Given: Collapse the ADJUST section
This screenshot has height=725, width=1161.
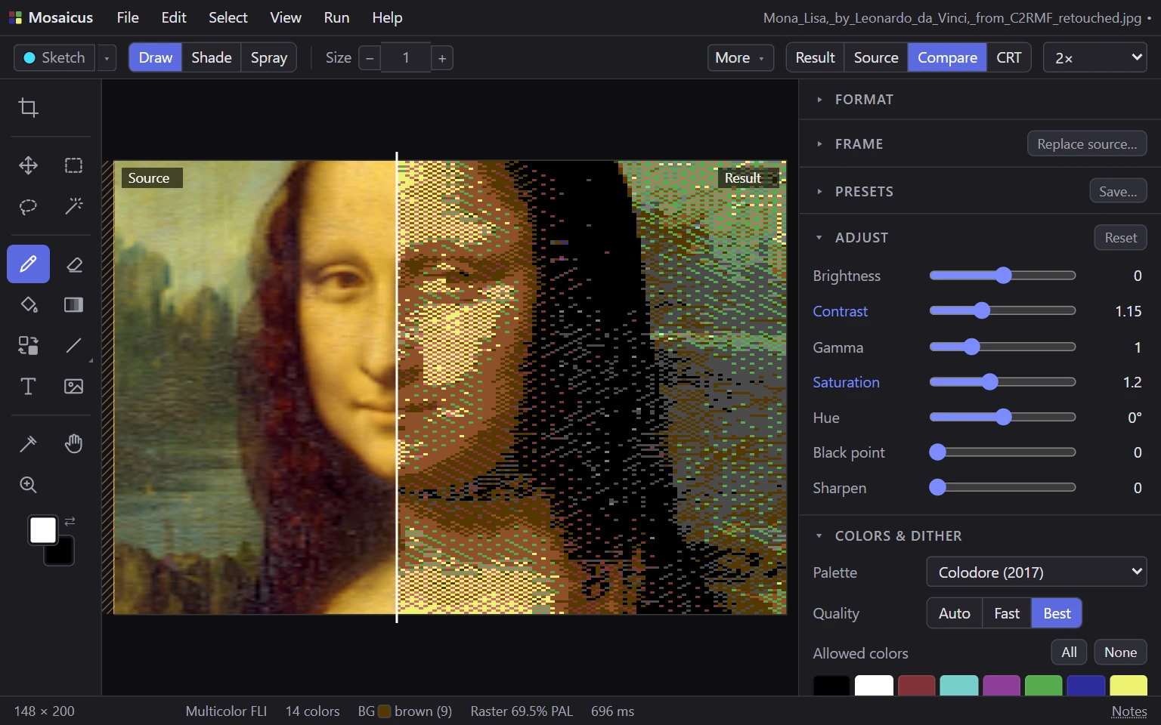Looking at the screenshot, I should tap(862, 237).
